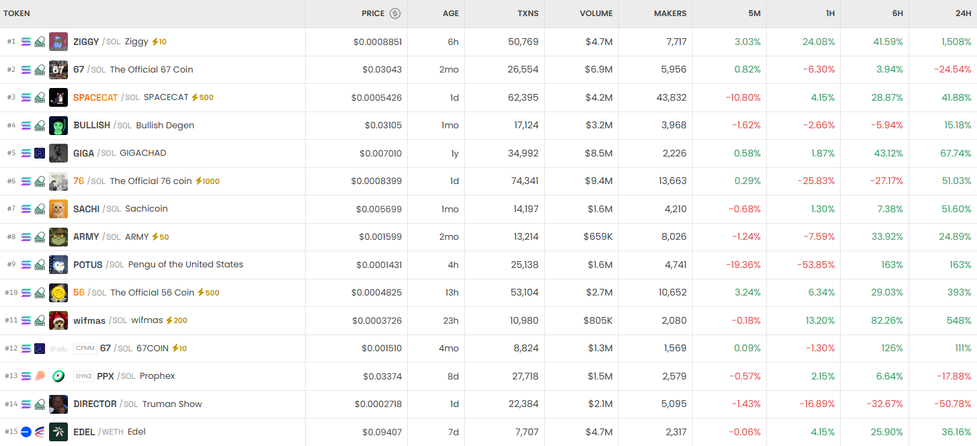Click the Meteora DEX icon on PPX row
The width and height of the screenshot is (977, 446).
point(40,376)
